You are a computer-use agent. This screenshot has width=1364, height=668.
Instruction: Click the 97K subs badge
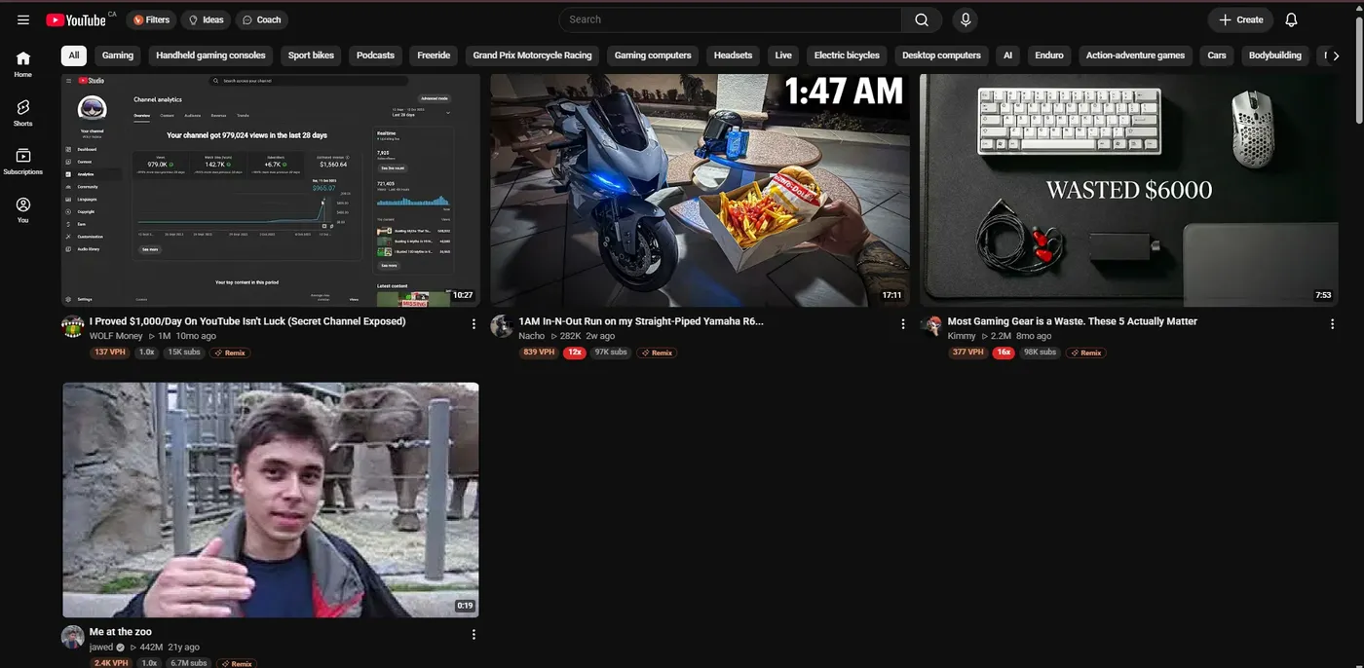point(611,353)
